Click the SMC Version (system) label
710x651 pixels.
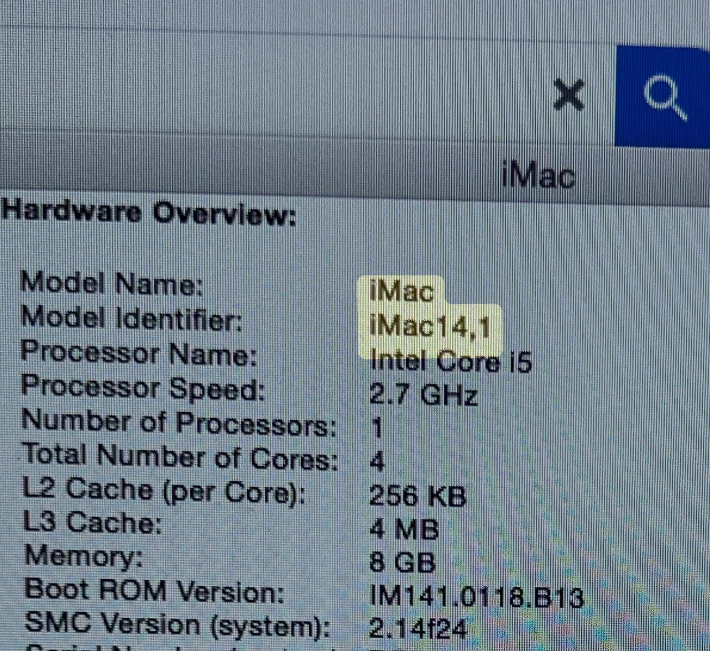click(x=178, y=625)
